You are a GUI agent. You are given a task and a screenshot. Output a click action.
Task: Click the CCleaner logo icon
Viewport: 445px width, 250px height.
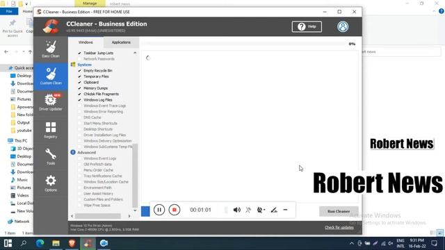pyautogui.click(x=51, y=26)
